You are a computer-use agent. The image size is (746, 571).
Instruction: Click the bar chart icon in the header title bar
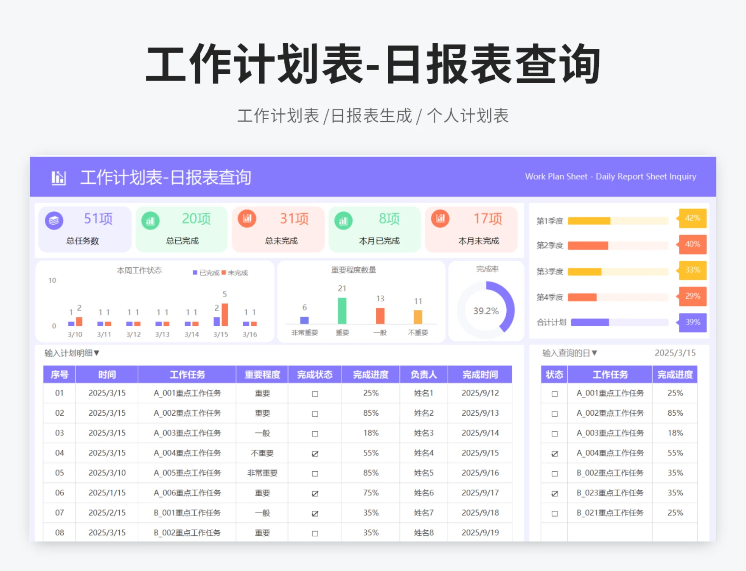(58, 178)
